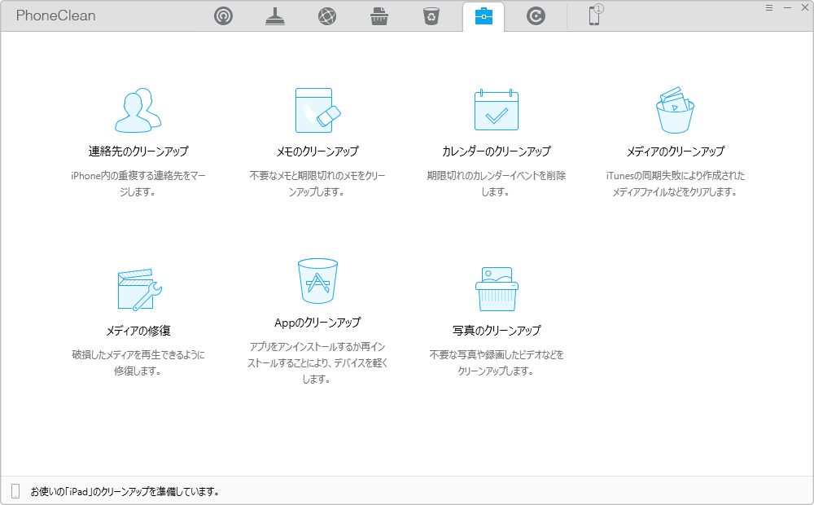Image resolution: width=814 pixels, height=505 pixels.
Task: Open 連絡先のクリーンアップ title
Action: (138, 151)
